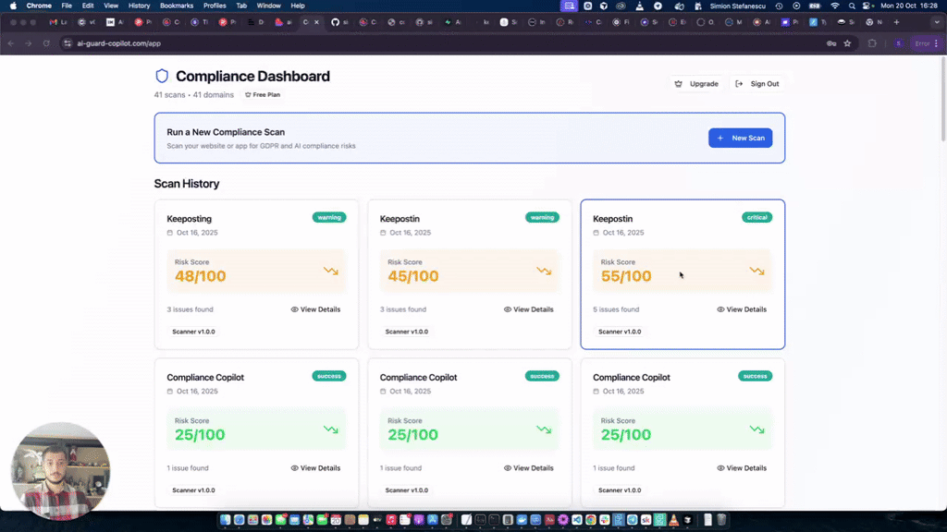Click the 48/100 risk score
Image resolution: width=947 pixels, height=532 pixels.
coord(200,276)
